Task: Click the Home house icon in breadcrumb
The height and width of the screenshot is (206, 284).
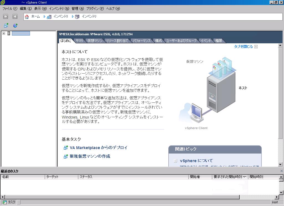Action: click(27, 17)
